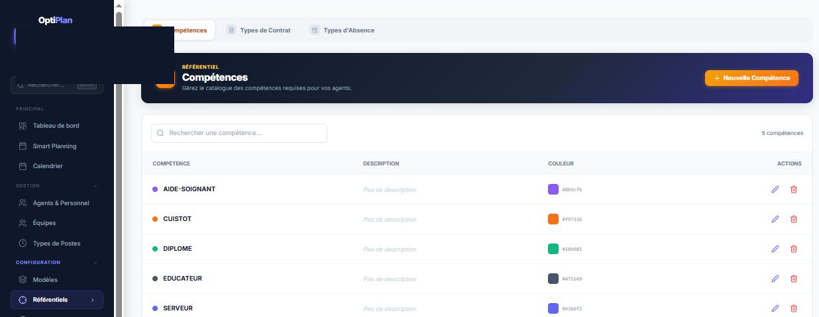Screen dimensions: 819x317
Task: Click the purple #8b5cf6 color swatch
Action: (x=553, y=189)
